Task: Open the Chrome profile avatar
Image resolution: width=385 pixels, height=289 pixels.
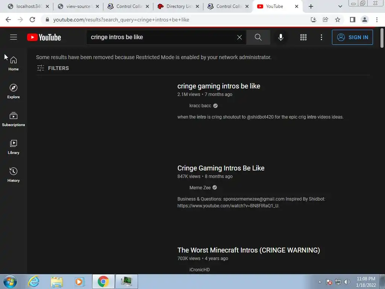Action: tap(365, 20)
